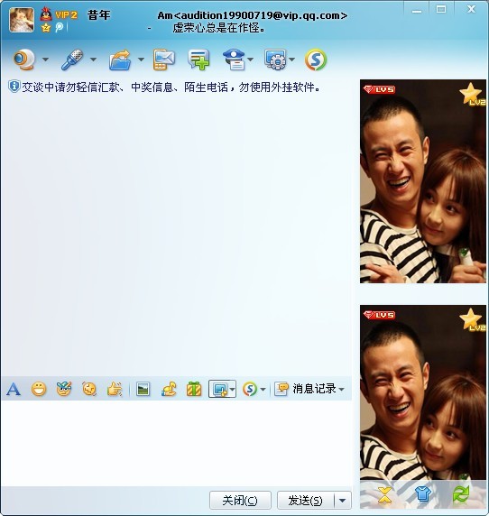Click the send SMS message icon
Viewport: 489px width, 516px height.
164,60
